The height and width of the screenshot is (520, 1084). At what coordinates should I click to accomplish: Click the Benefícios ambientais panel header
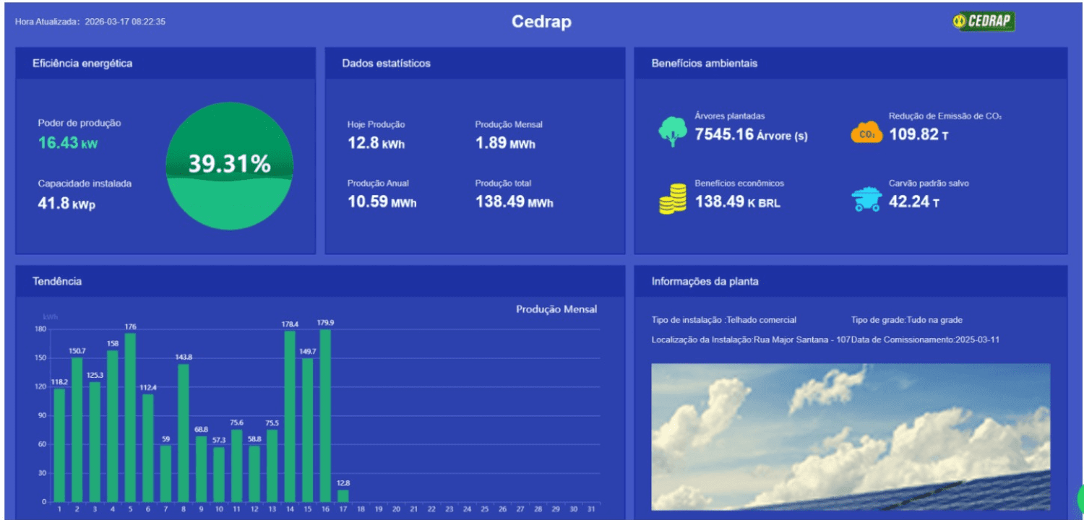click(704, 64)
